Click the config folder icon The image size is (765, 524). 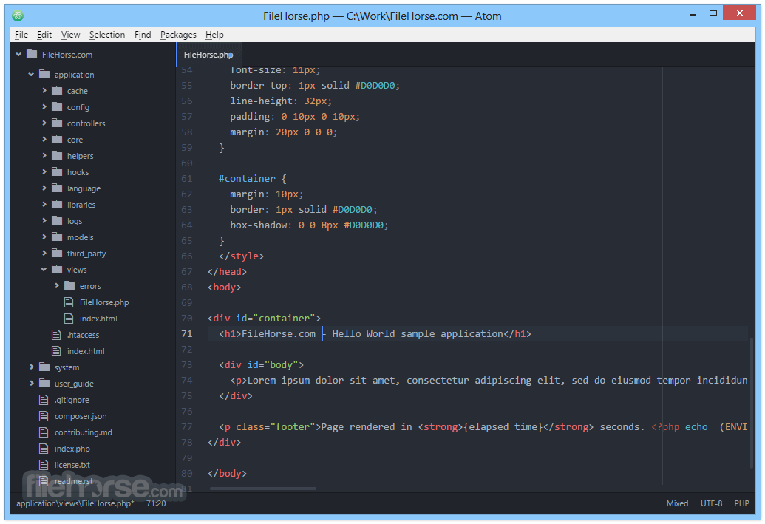click(57, 106)
